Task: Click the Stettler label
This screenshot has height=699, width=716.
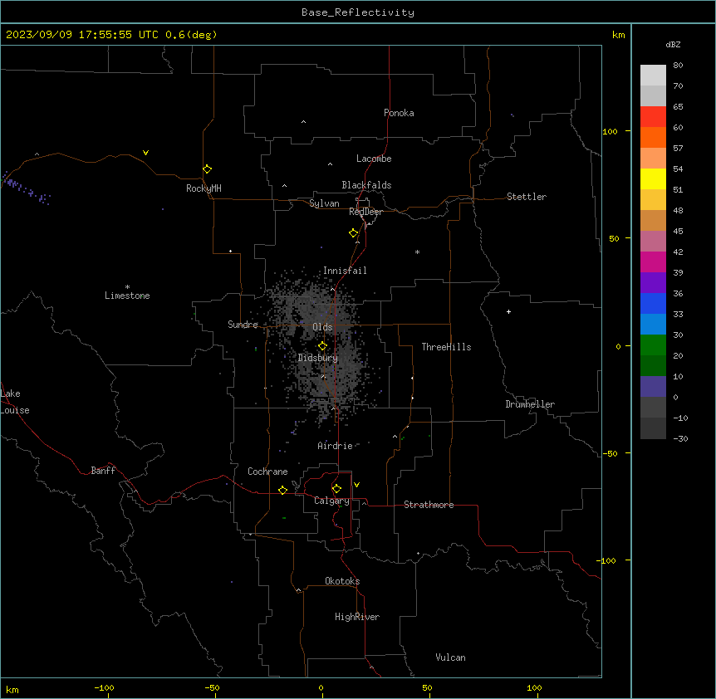Action: tap(527, 197)
